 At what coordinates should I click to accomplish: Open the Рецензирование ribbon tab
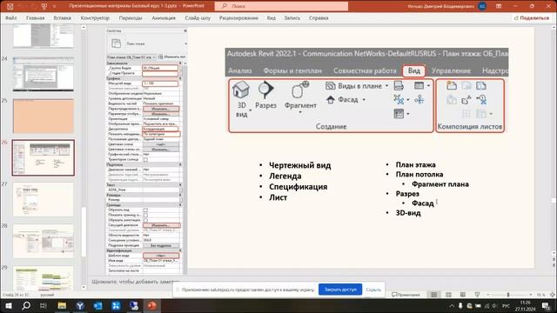point(238,17)
